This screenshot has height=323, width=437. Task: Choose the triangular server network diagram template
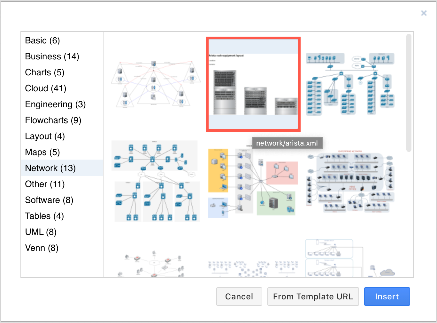pos(156,84)
